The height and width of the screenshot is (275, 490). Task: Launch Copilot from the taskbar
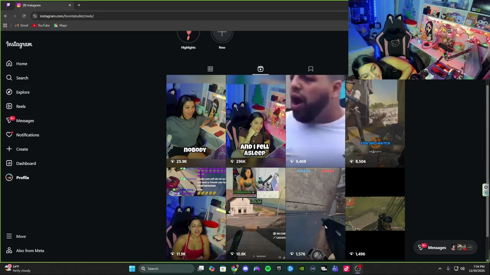click(212, 269)
